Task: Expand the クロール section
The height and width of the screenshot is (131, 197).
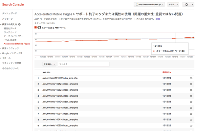Action: pos(1,58)
